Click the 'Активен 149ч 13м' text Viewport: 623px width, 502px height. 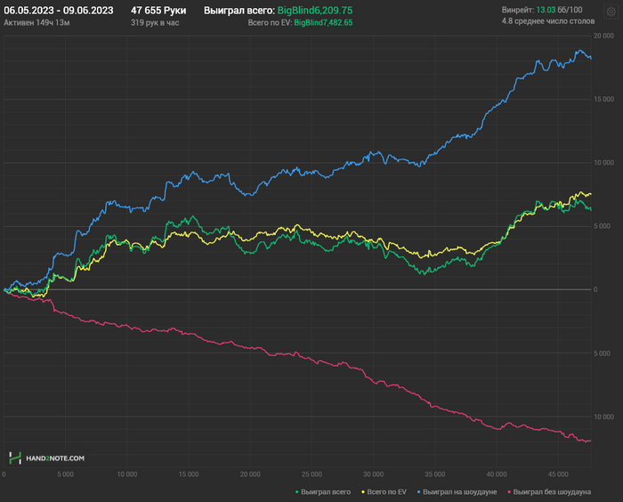36,22
